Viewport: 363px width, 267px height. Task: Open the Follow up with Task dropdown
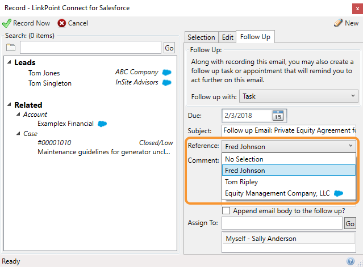[299, 96]
